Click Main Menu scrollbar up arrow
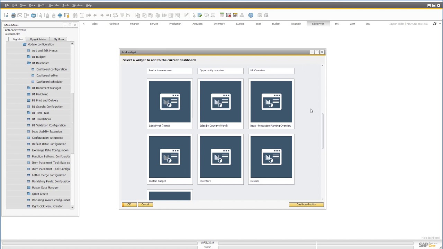 tap(72, 43)
